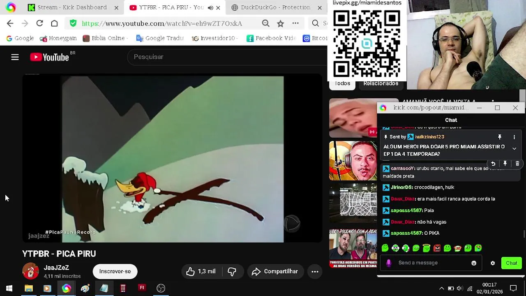Open more actions menu under the video

(x=315, y=271)
